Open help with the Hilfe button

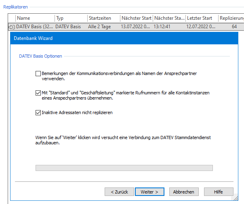[x=219, y=192]
